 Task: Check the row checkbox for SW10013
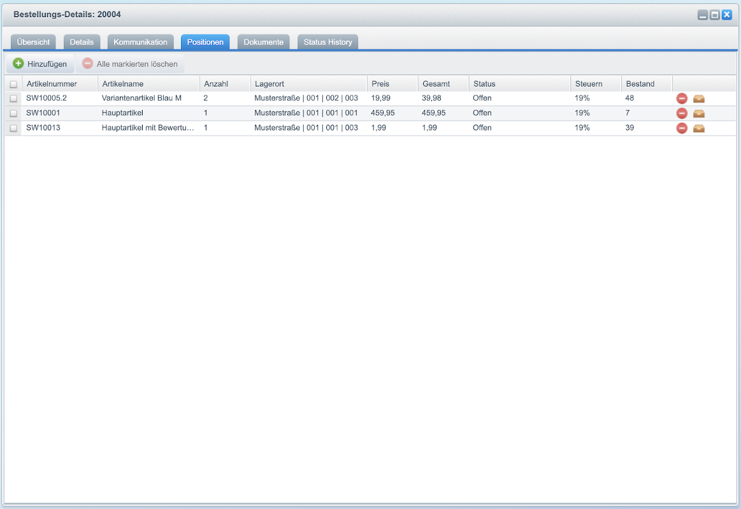click(x=13, y=128)
